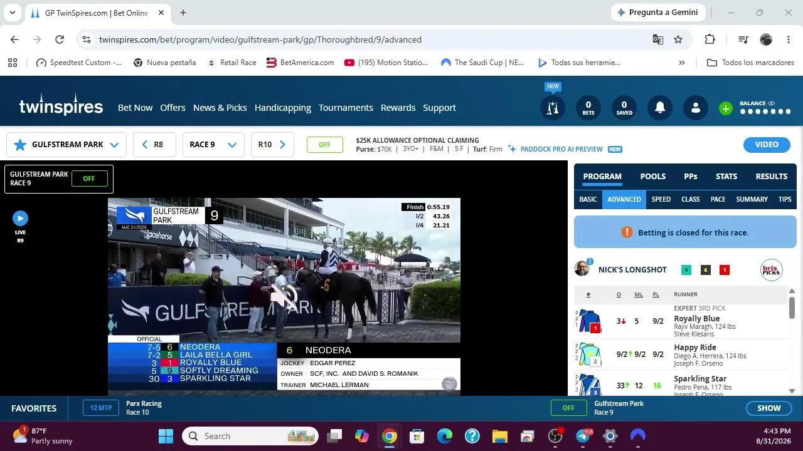Toggle balance visibility eye icon
Viewport: 803px width, 451px height.
(x=772, y=103)
